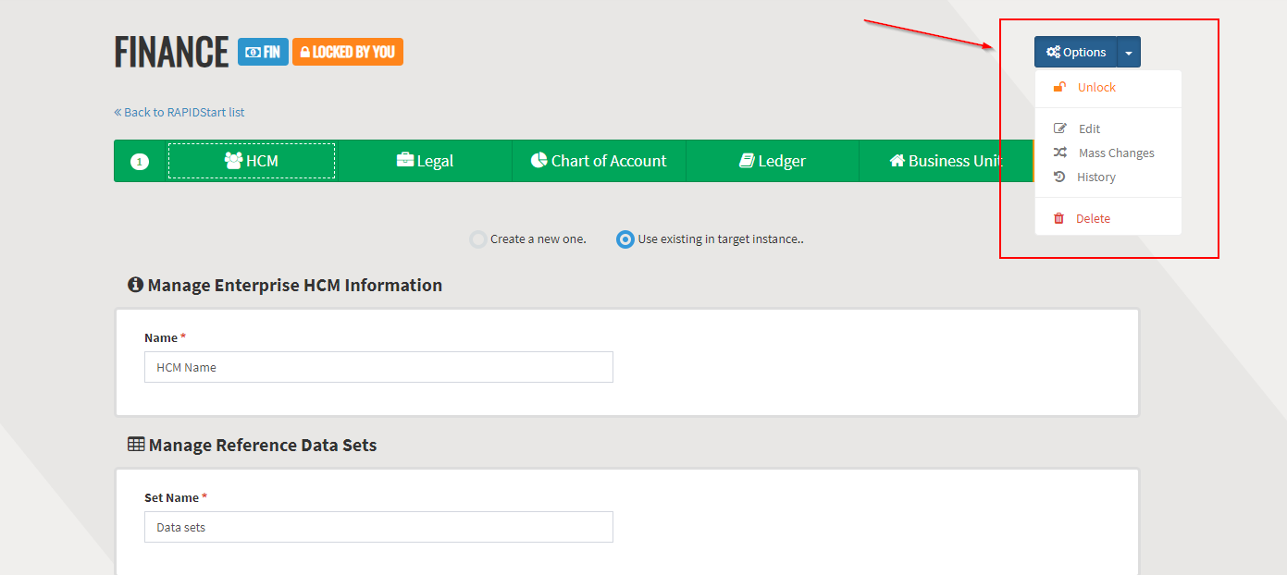Switch to the HCM tab
Image resolution: width=1287 pixels, height=575 pixels.
252,161
